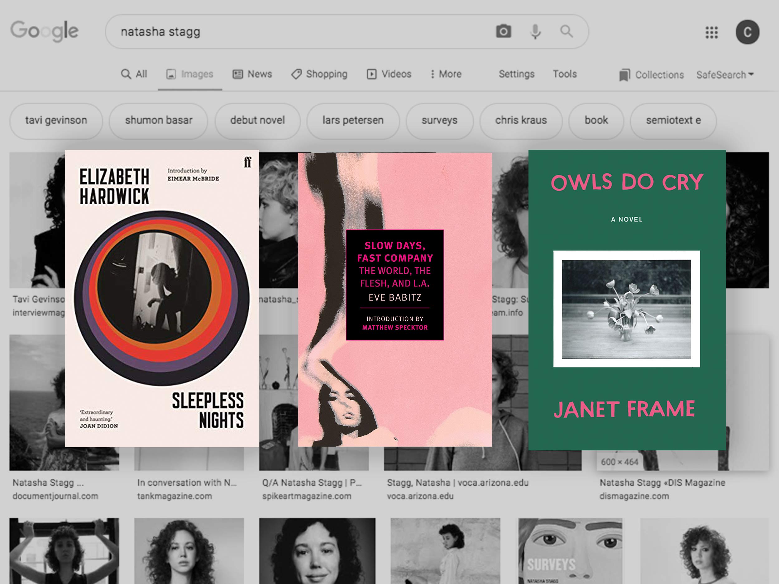
Task: Switch to the All tab
Action: click(x=134, y=74)
